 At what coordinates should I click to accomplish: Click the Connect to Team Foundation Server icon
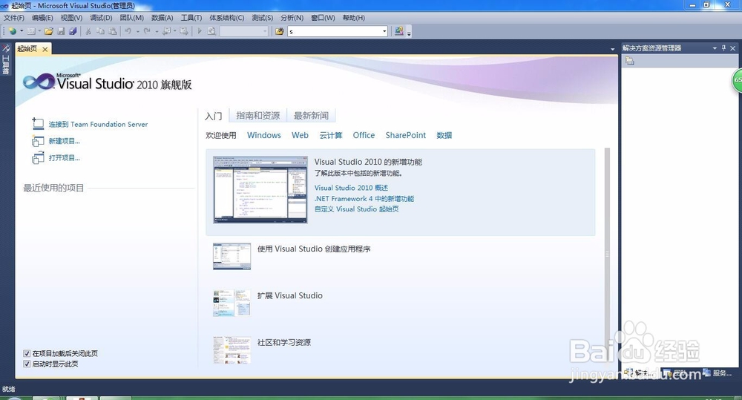click(38, 123)
